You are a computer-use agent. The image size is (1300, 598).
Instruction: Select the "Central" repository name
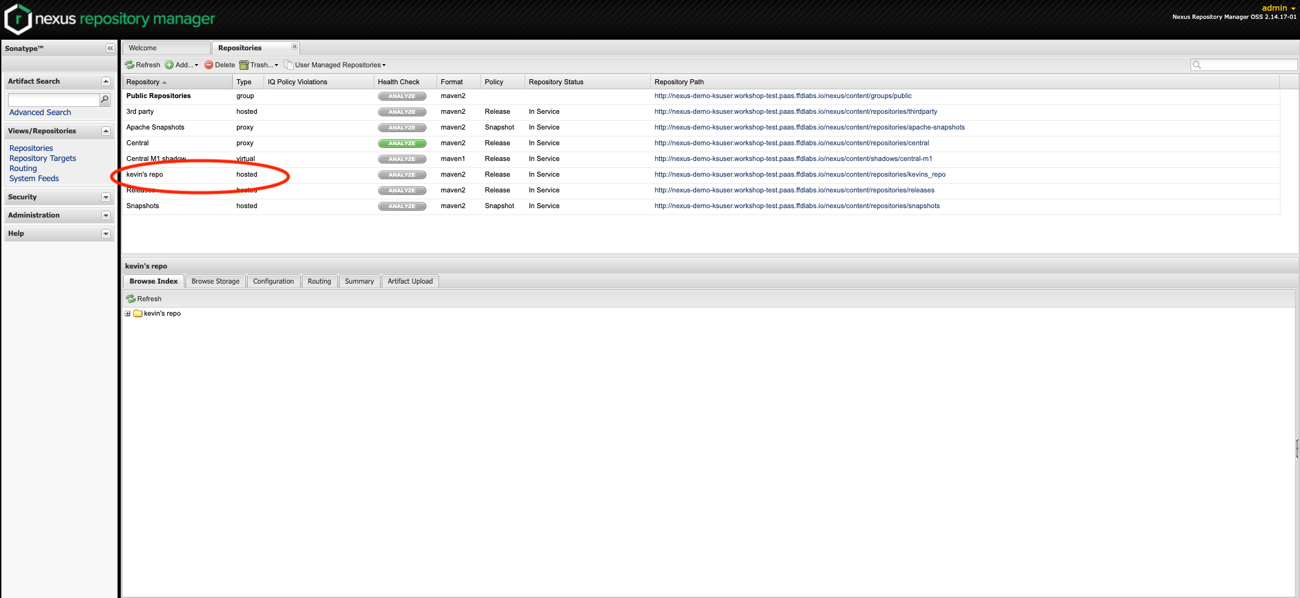(138, 143)
